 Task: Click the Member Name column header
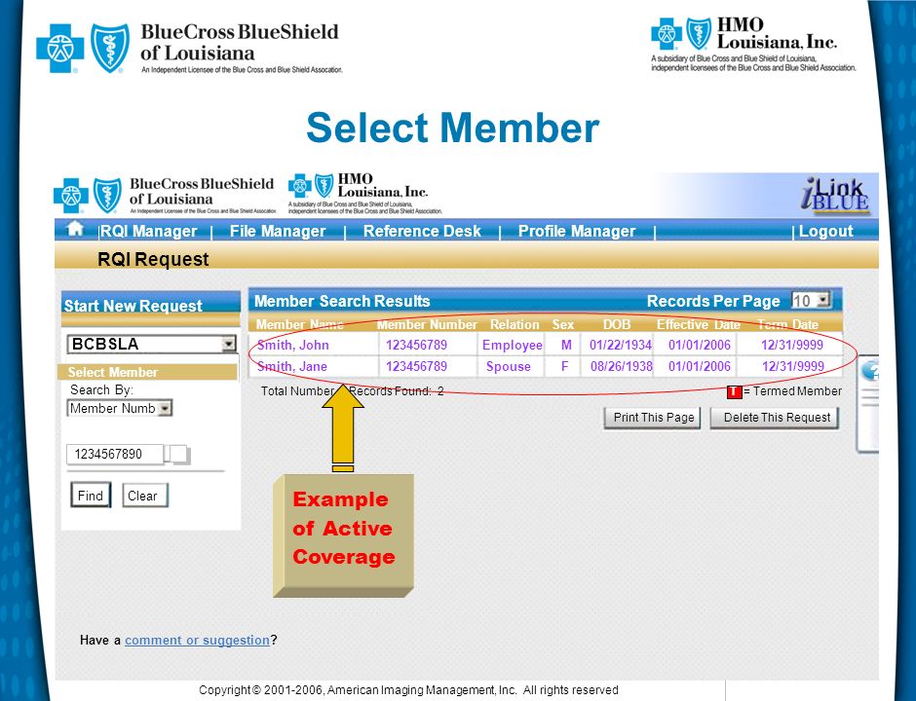click(299, 324)
